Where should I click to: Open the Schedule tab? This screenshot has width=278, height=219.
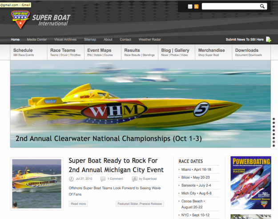(x=29, y=52)
